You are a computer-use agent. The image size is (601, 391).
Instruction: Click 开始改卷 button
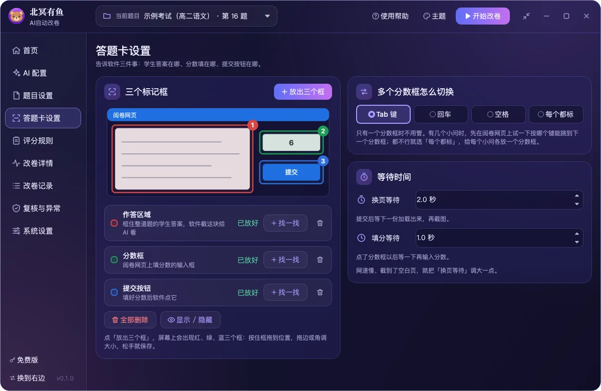pos(483,16)
